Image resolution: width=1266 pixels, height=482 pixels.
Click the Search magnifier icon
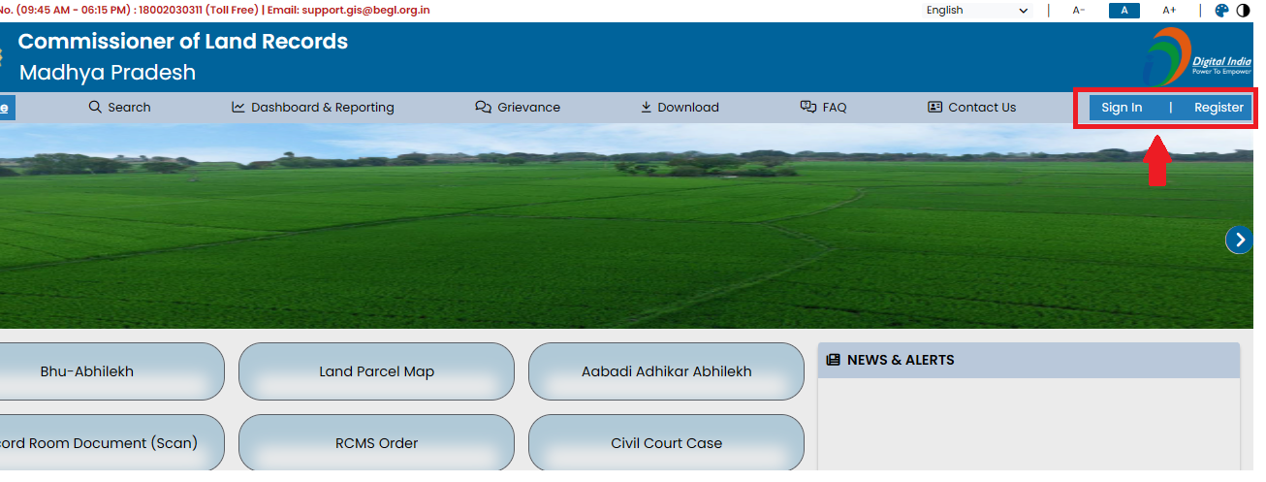click(x=95, y=107)
